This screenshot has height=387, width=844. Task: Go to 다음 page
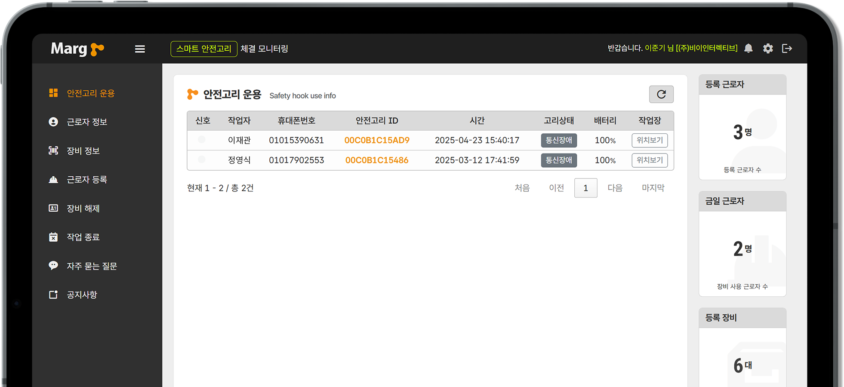[615, 188]
